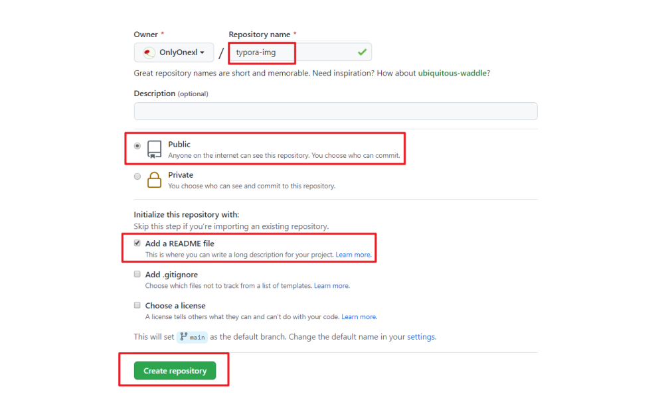The width and height of the screenshot is (664, 398).
Task: Select the Public radio button
Action: (x=137, y=146)
